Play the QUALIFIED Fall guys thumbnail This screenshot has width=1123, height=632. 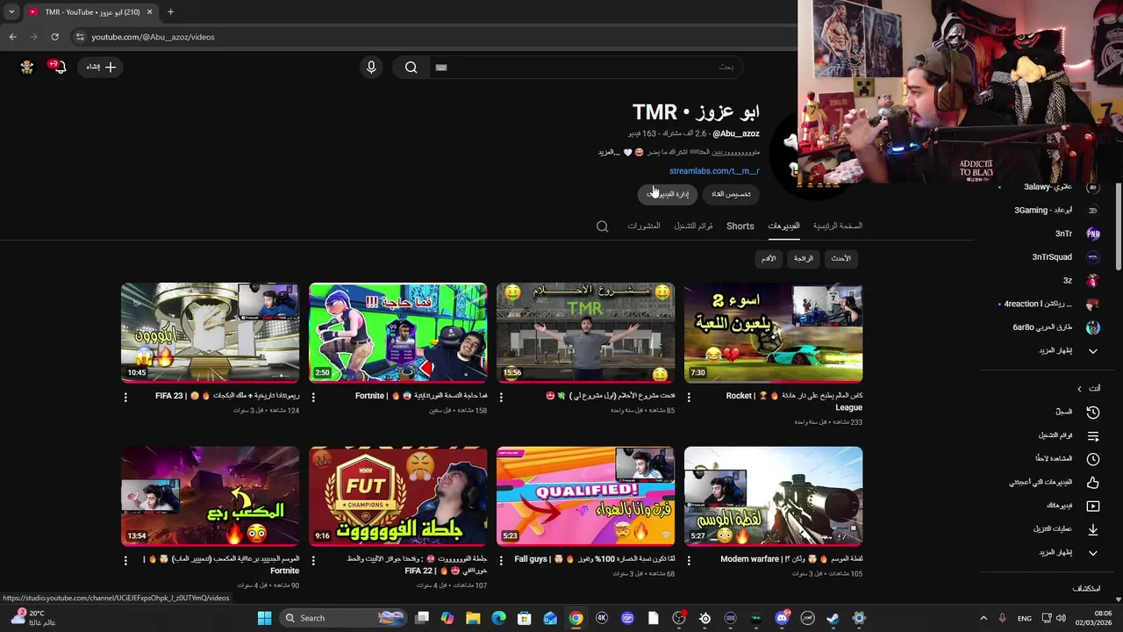585,496
